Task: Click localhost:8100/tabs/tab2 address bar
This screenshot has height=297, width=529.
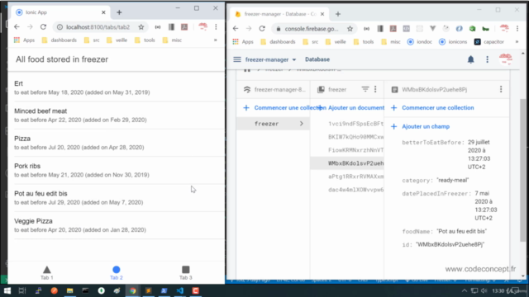Action: [x=98, y=27]
